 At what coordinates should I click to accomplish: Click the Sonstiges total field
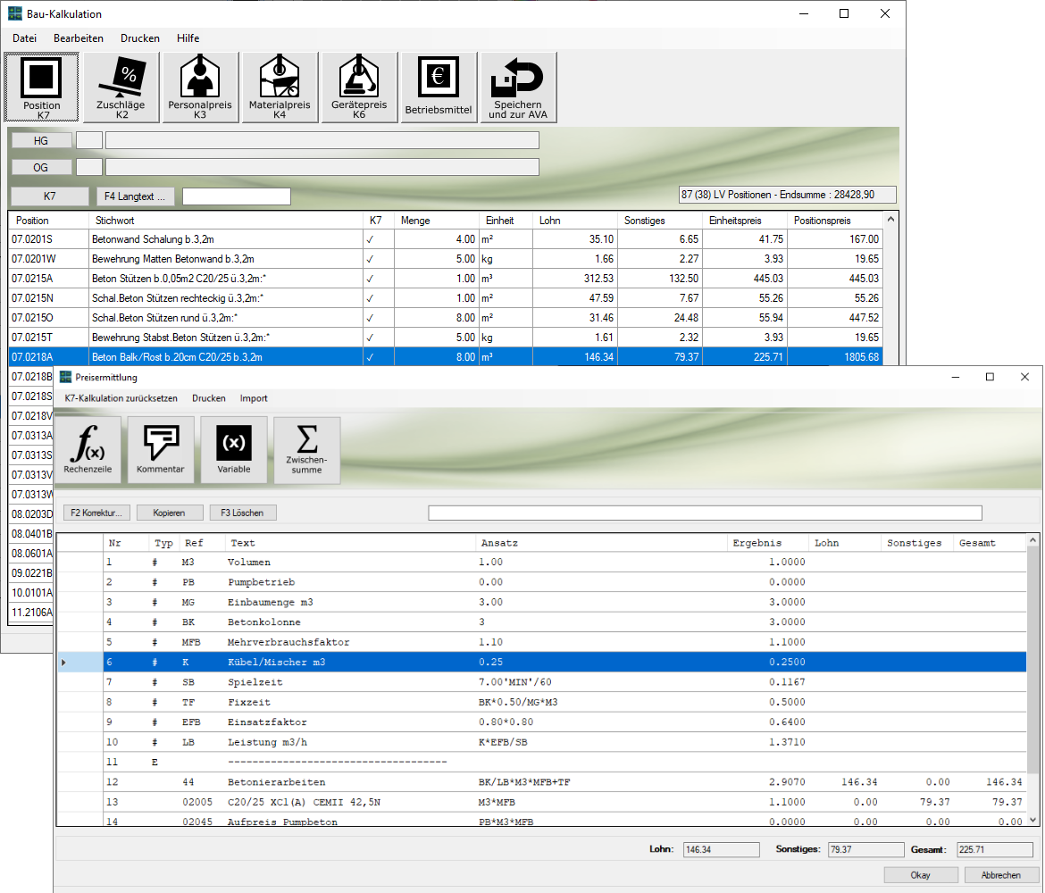pos(865,849)
